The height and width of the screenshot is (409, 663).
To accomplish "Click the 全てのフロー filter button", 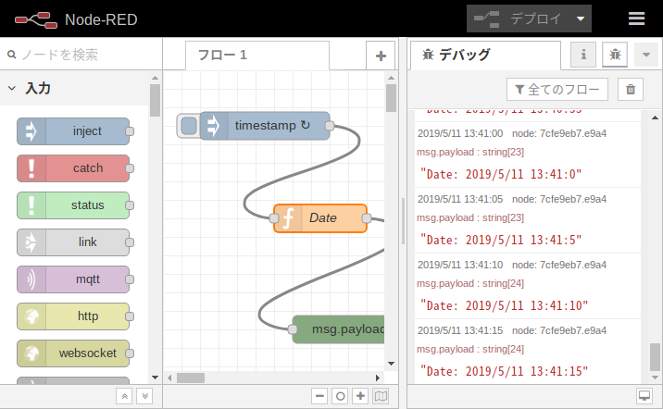I will [557, 89].
